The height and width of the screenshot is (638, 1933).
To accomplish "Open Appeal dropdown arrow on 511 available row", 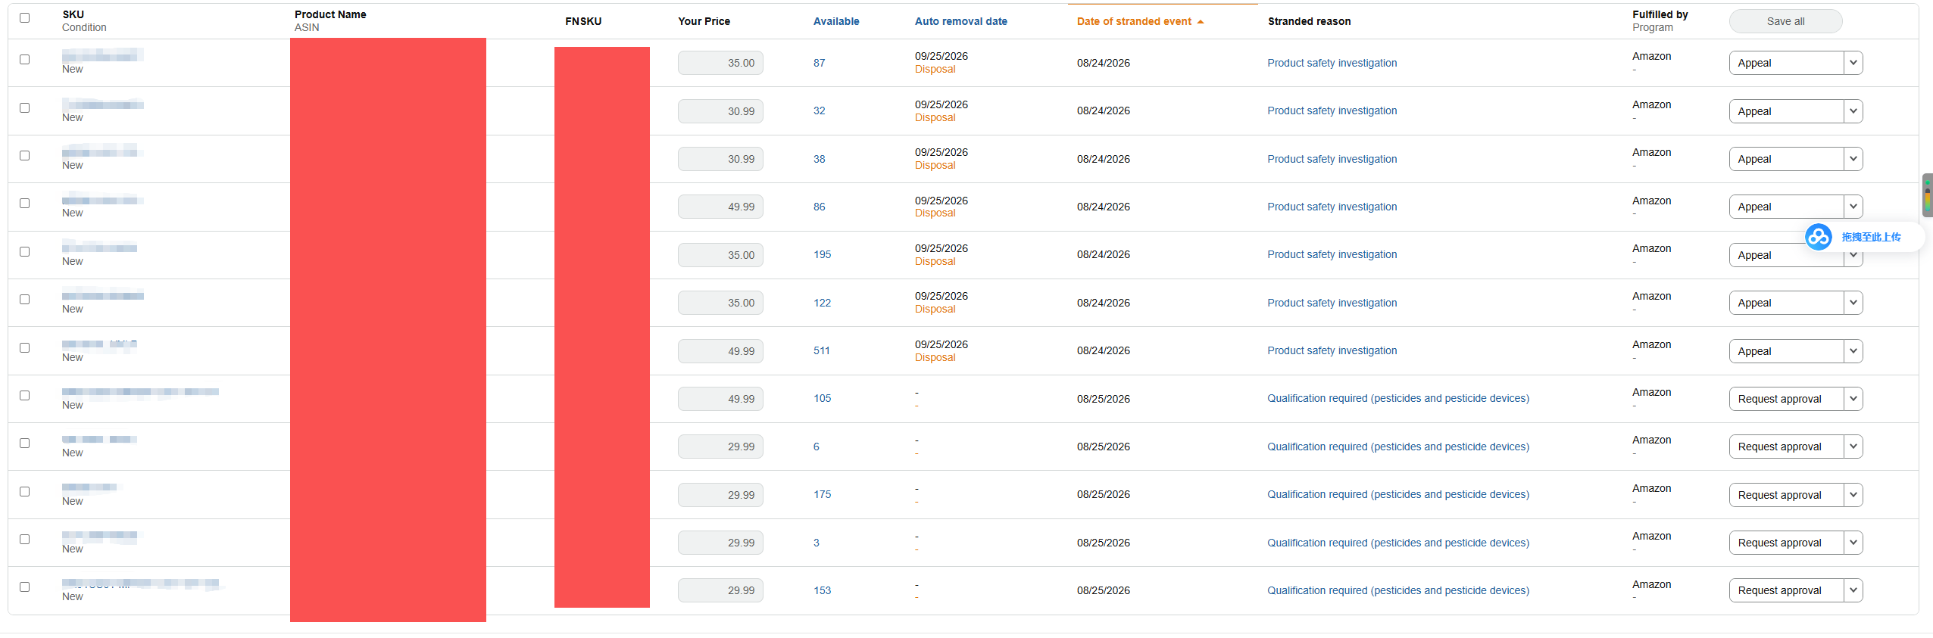I will point(1853,351).
